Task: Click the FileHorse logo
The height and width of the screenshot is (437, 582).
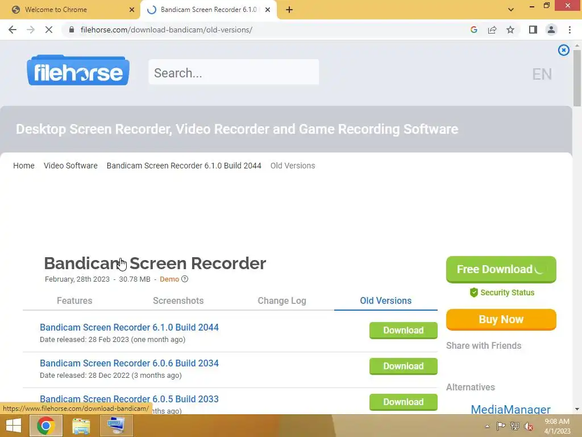Action: [x=78, y=70]
